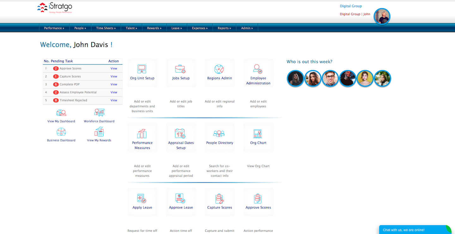Image resolution: width=455 pixels, height=234 pixels.
Task: Open the Regions Admin globe icon
Action: pyautogui.click(x=219, y=69)
